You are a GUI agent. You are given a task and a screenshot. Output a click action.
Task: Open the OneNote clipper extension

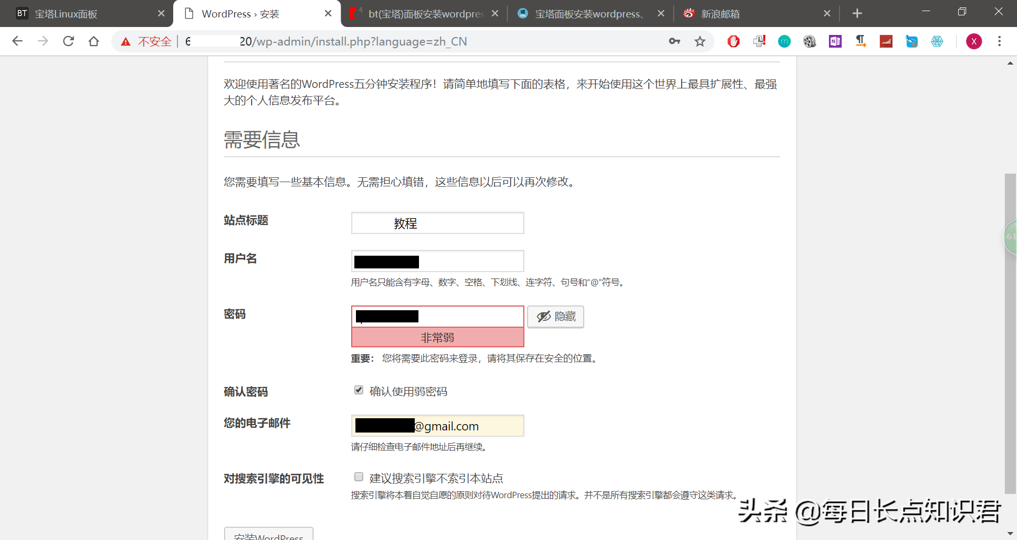click(835, 41)
